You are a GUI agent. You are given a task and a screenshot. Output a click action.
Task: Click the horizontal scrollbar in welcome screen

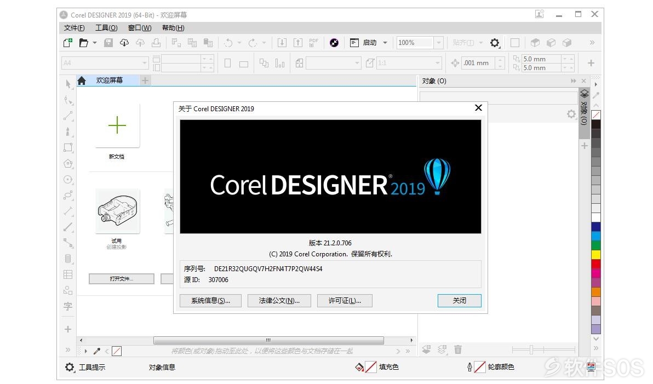tap(268, 340)
